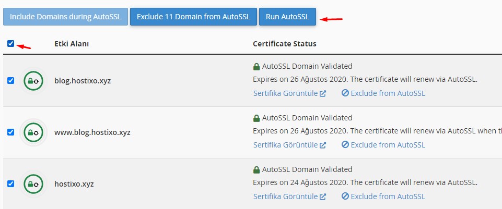Viewport: 502px width, 209px height.
Task: Exclude hostixo.xyz from AutoSSL
Action: tap(383, 196)
